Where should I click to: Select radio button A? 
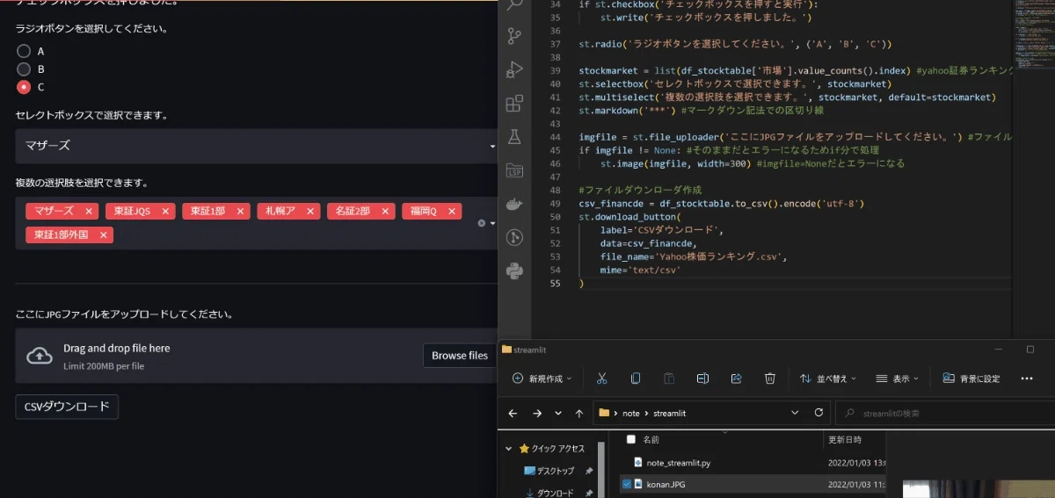(24, 51)
